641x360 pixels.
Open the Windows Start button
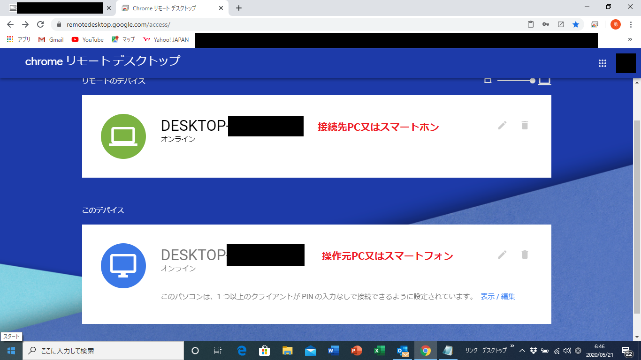(x=11, y=351)
